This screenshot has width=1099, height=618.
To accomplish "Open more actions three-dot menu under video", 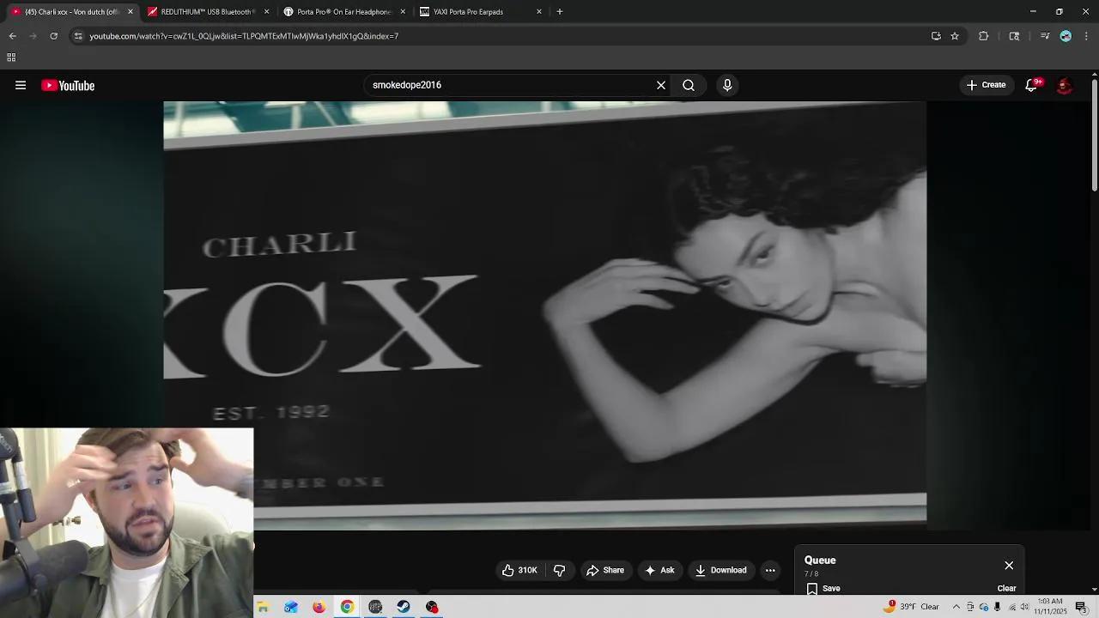I will pos(770,570).
